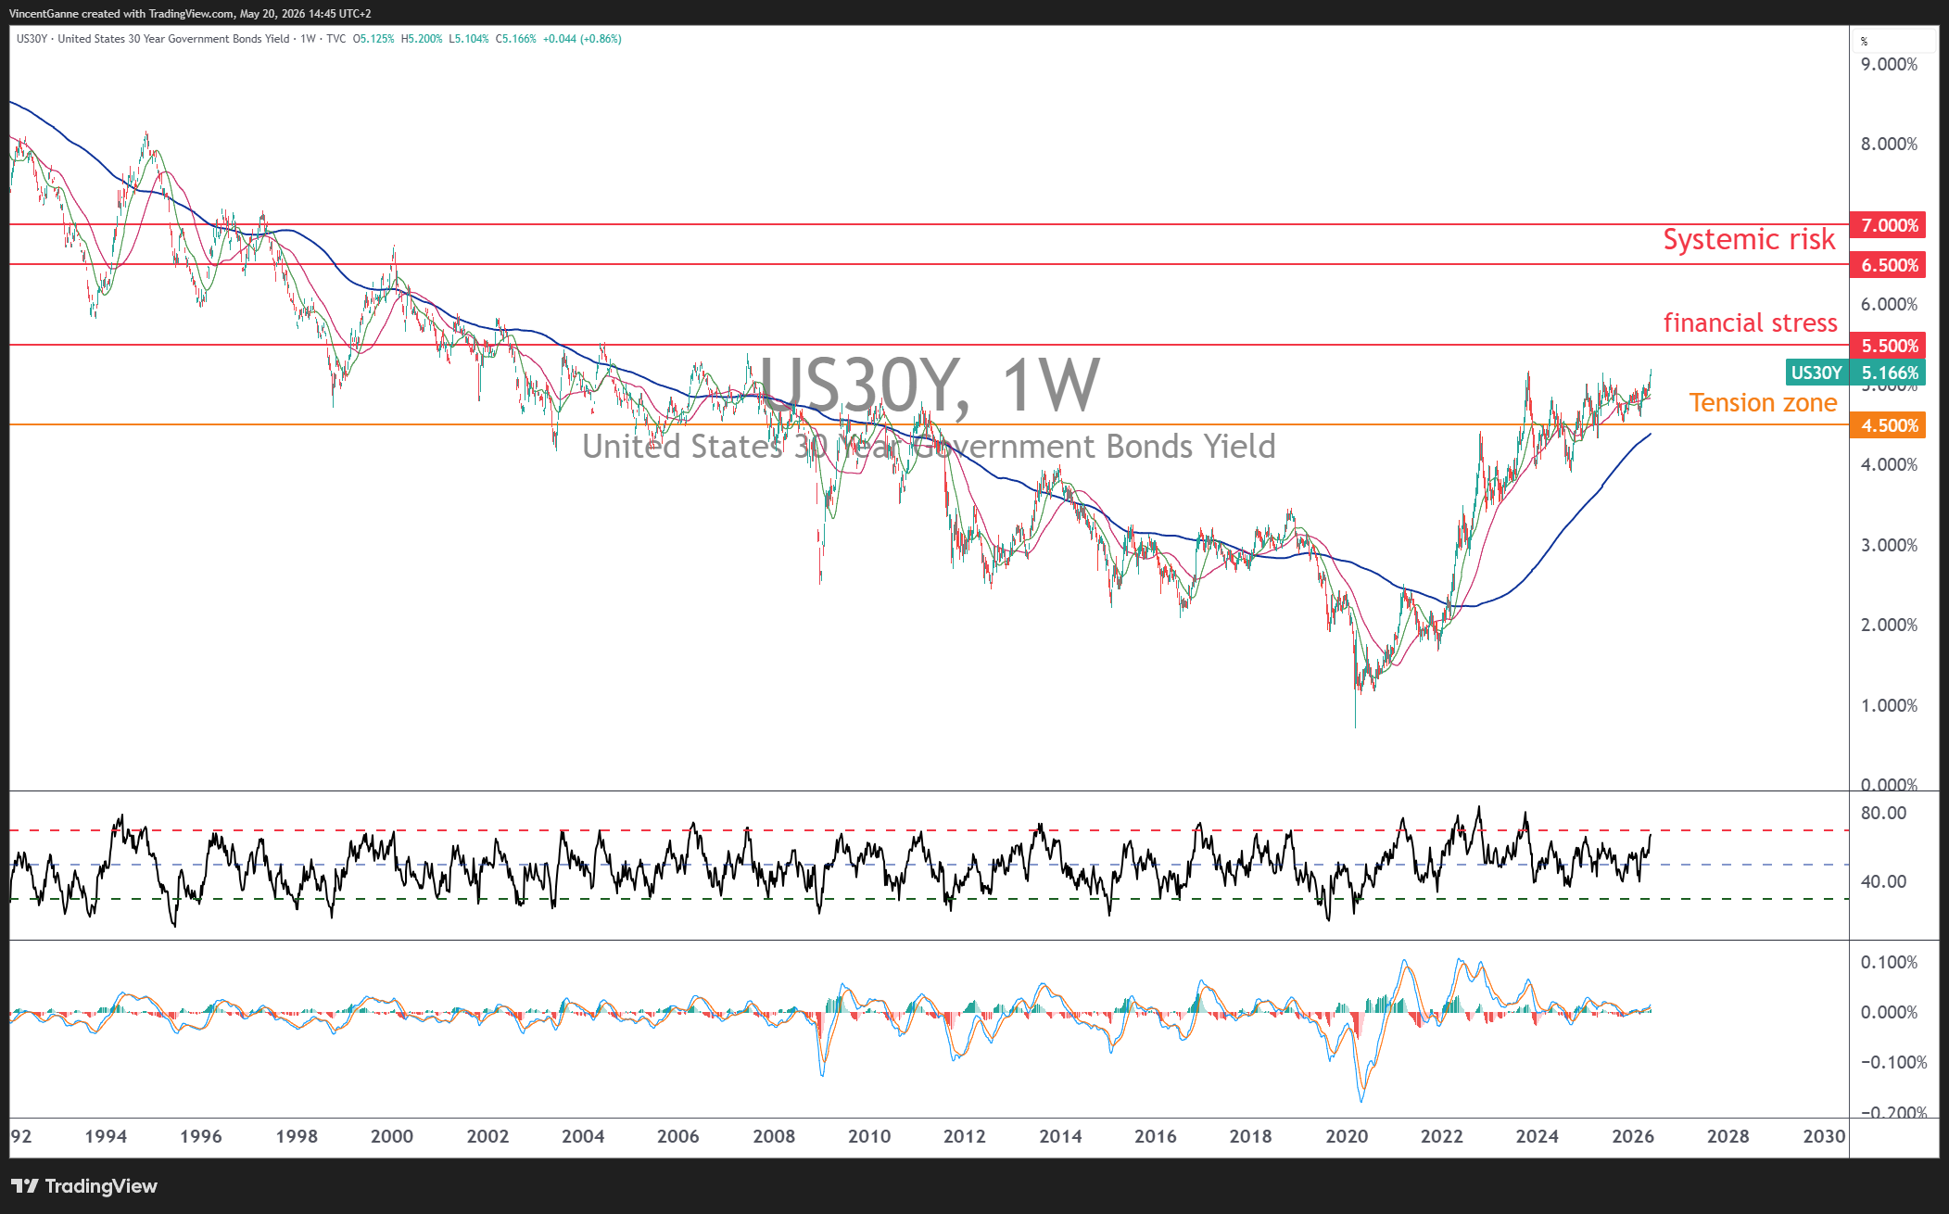The width and height of the screenshot is (1949, 1214).
Task: Click the open value O5.125% in legend
Action: (x=373, y=39)
